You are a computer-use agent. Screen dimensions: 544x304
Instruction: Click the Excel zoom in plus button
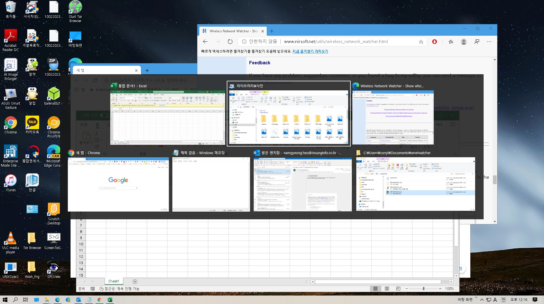pos(440,289)
